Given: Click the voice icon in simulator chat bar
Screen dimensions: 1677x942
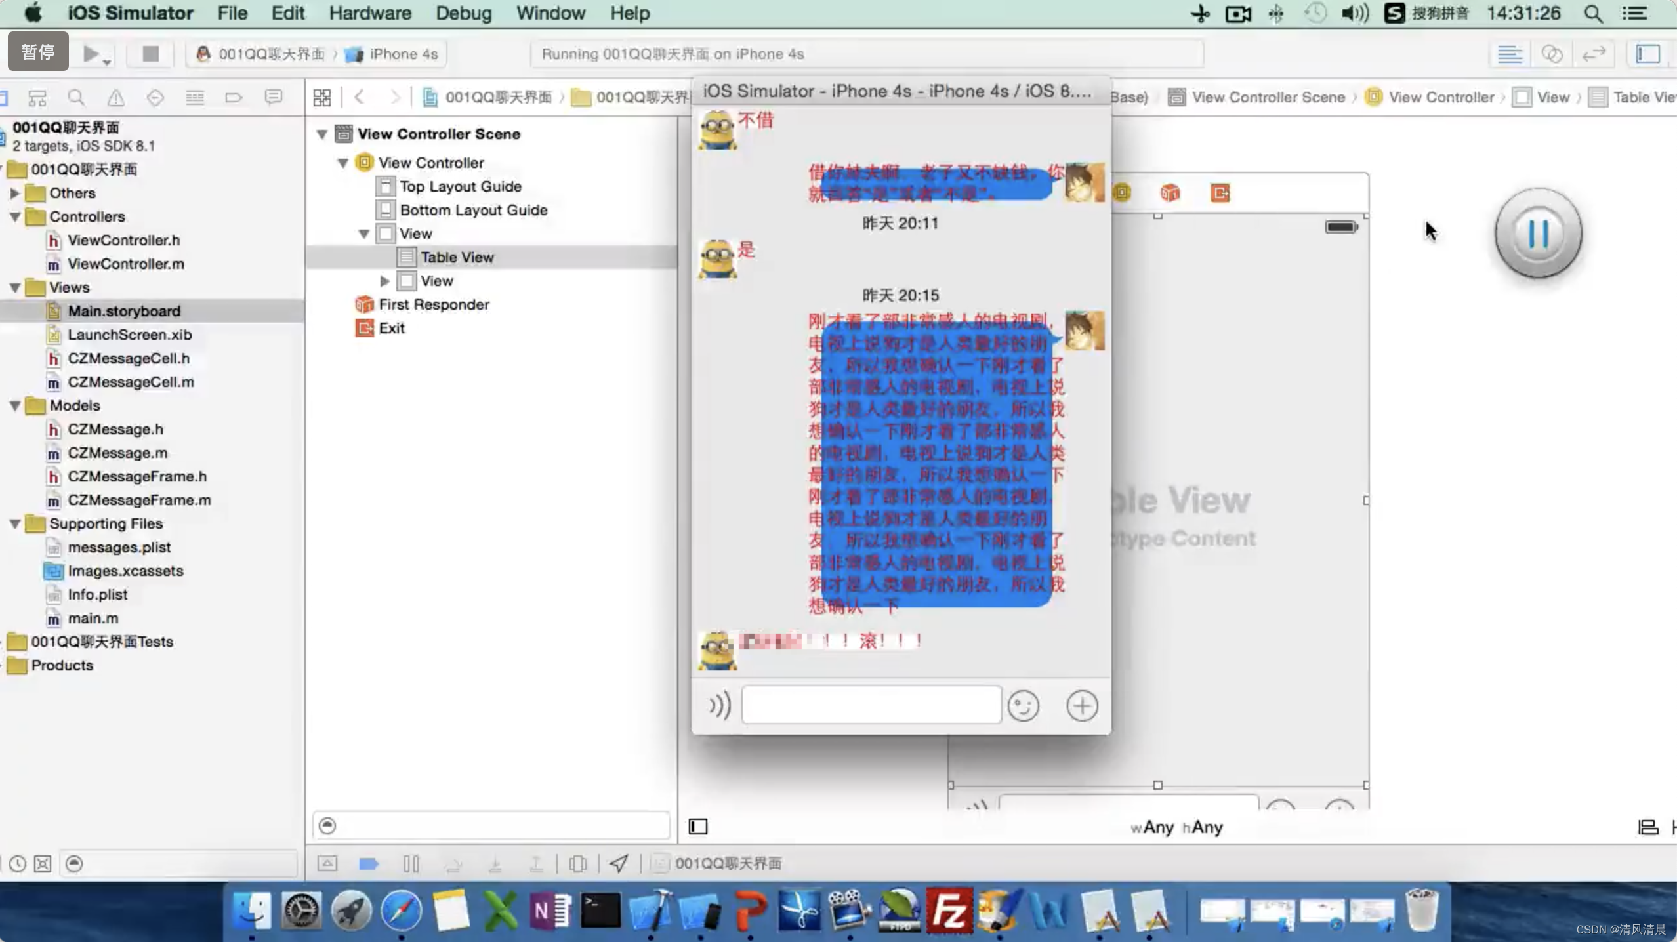Looking at the screenshot, I should click(720, 706).
